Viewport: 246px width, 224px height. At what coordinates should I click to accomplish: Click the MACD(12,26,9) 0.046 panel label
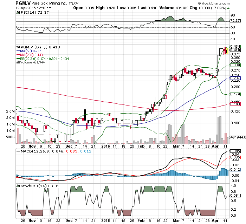(x=42, y=151)
